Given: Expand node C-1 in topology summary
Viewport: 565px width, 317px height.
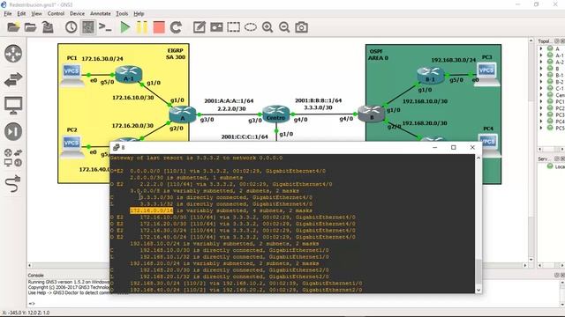Looking at the screenshot, I should pos(541,88).
